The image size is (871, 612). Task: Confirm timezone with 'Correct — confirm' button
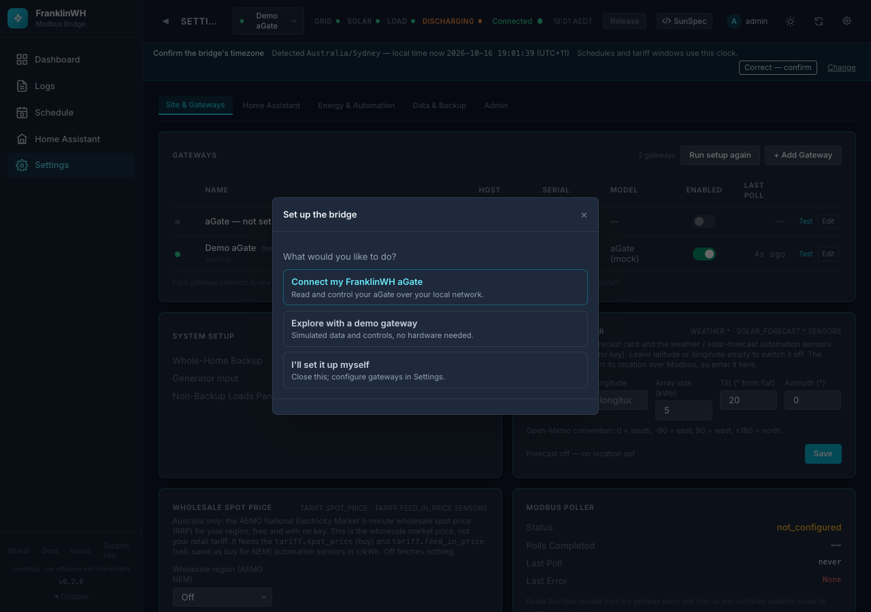tap(778, 67)
